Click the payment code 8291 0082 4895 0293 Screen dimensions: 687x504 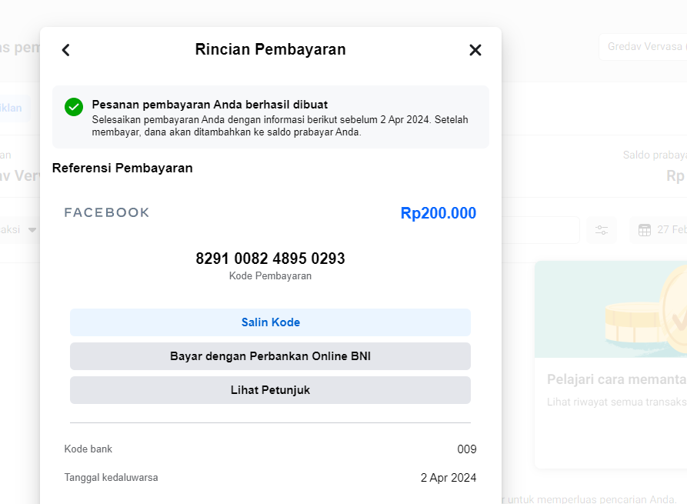coord(270,259)
